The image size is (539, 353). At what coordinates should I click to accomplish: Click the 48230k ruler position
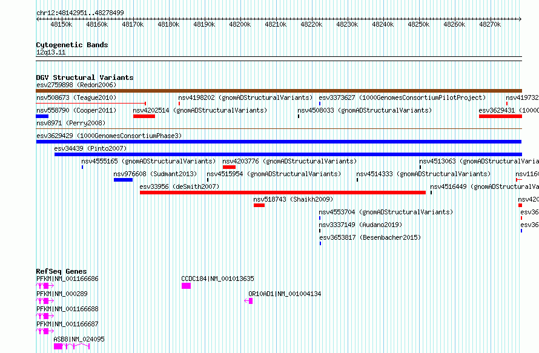(x=347, y=24)
